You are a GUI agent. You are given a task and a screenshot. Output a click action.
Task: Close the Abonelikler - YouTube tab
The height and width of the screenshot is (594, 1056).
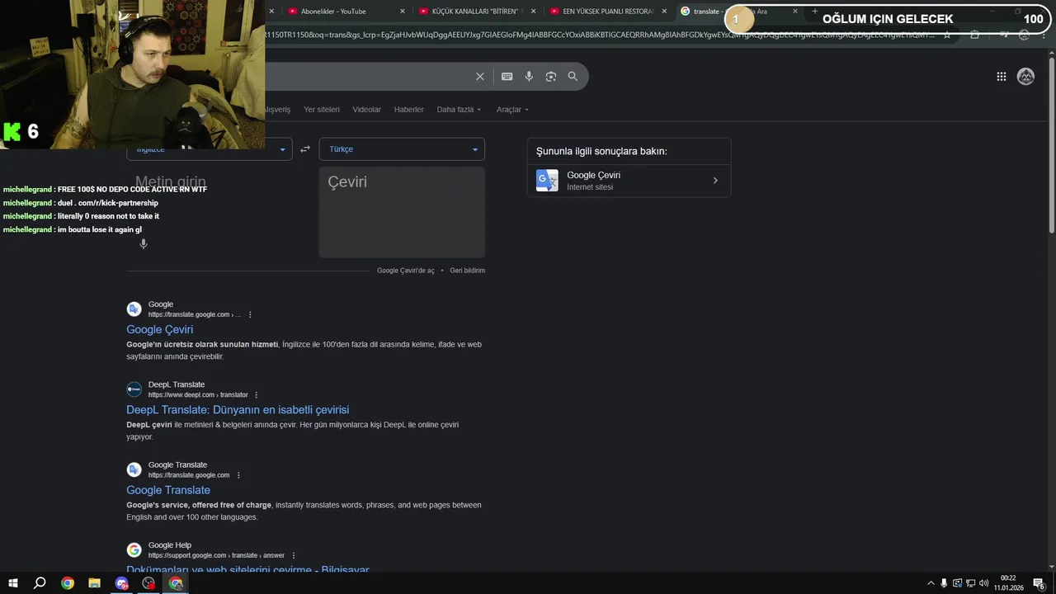coord(403,12)
